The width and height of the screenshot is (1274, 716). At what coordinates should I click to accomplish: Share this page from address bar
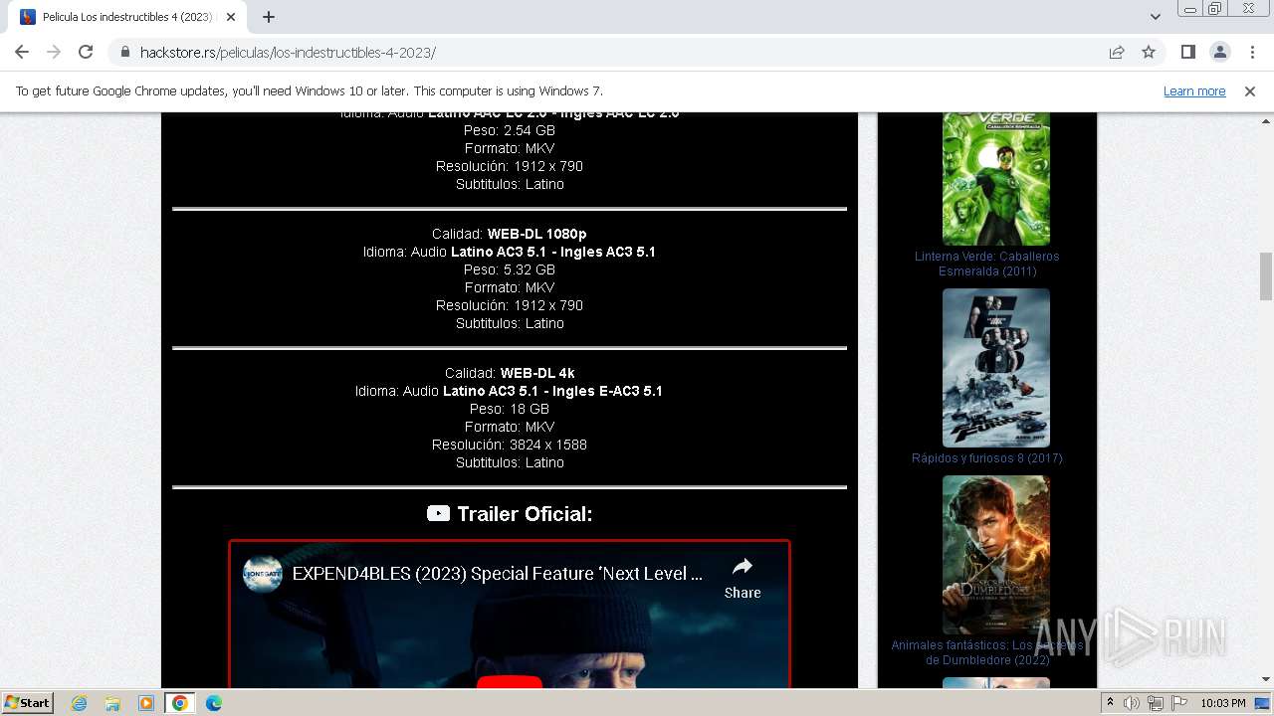pos(1117,53)
